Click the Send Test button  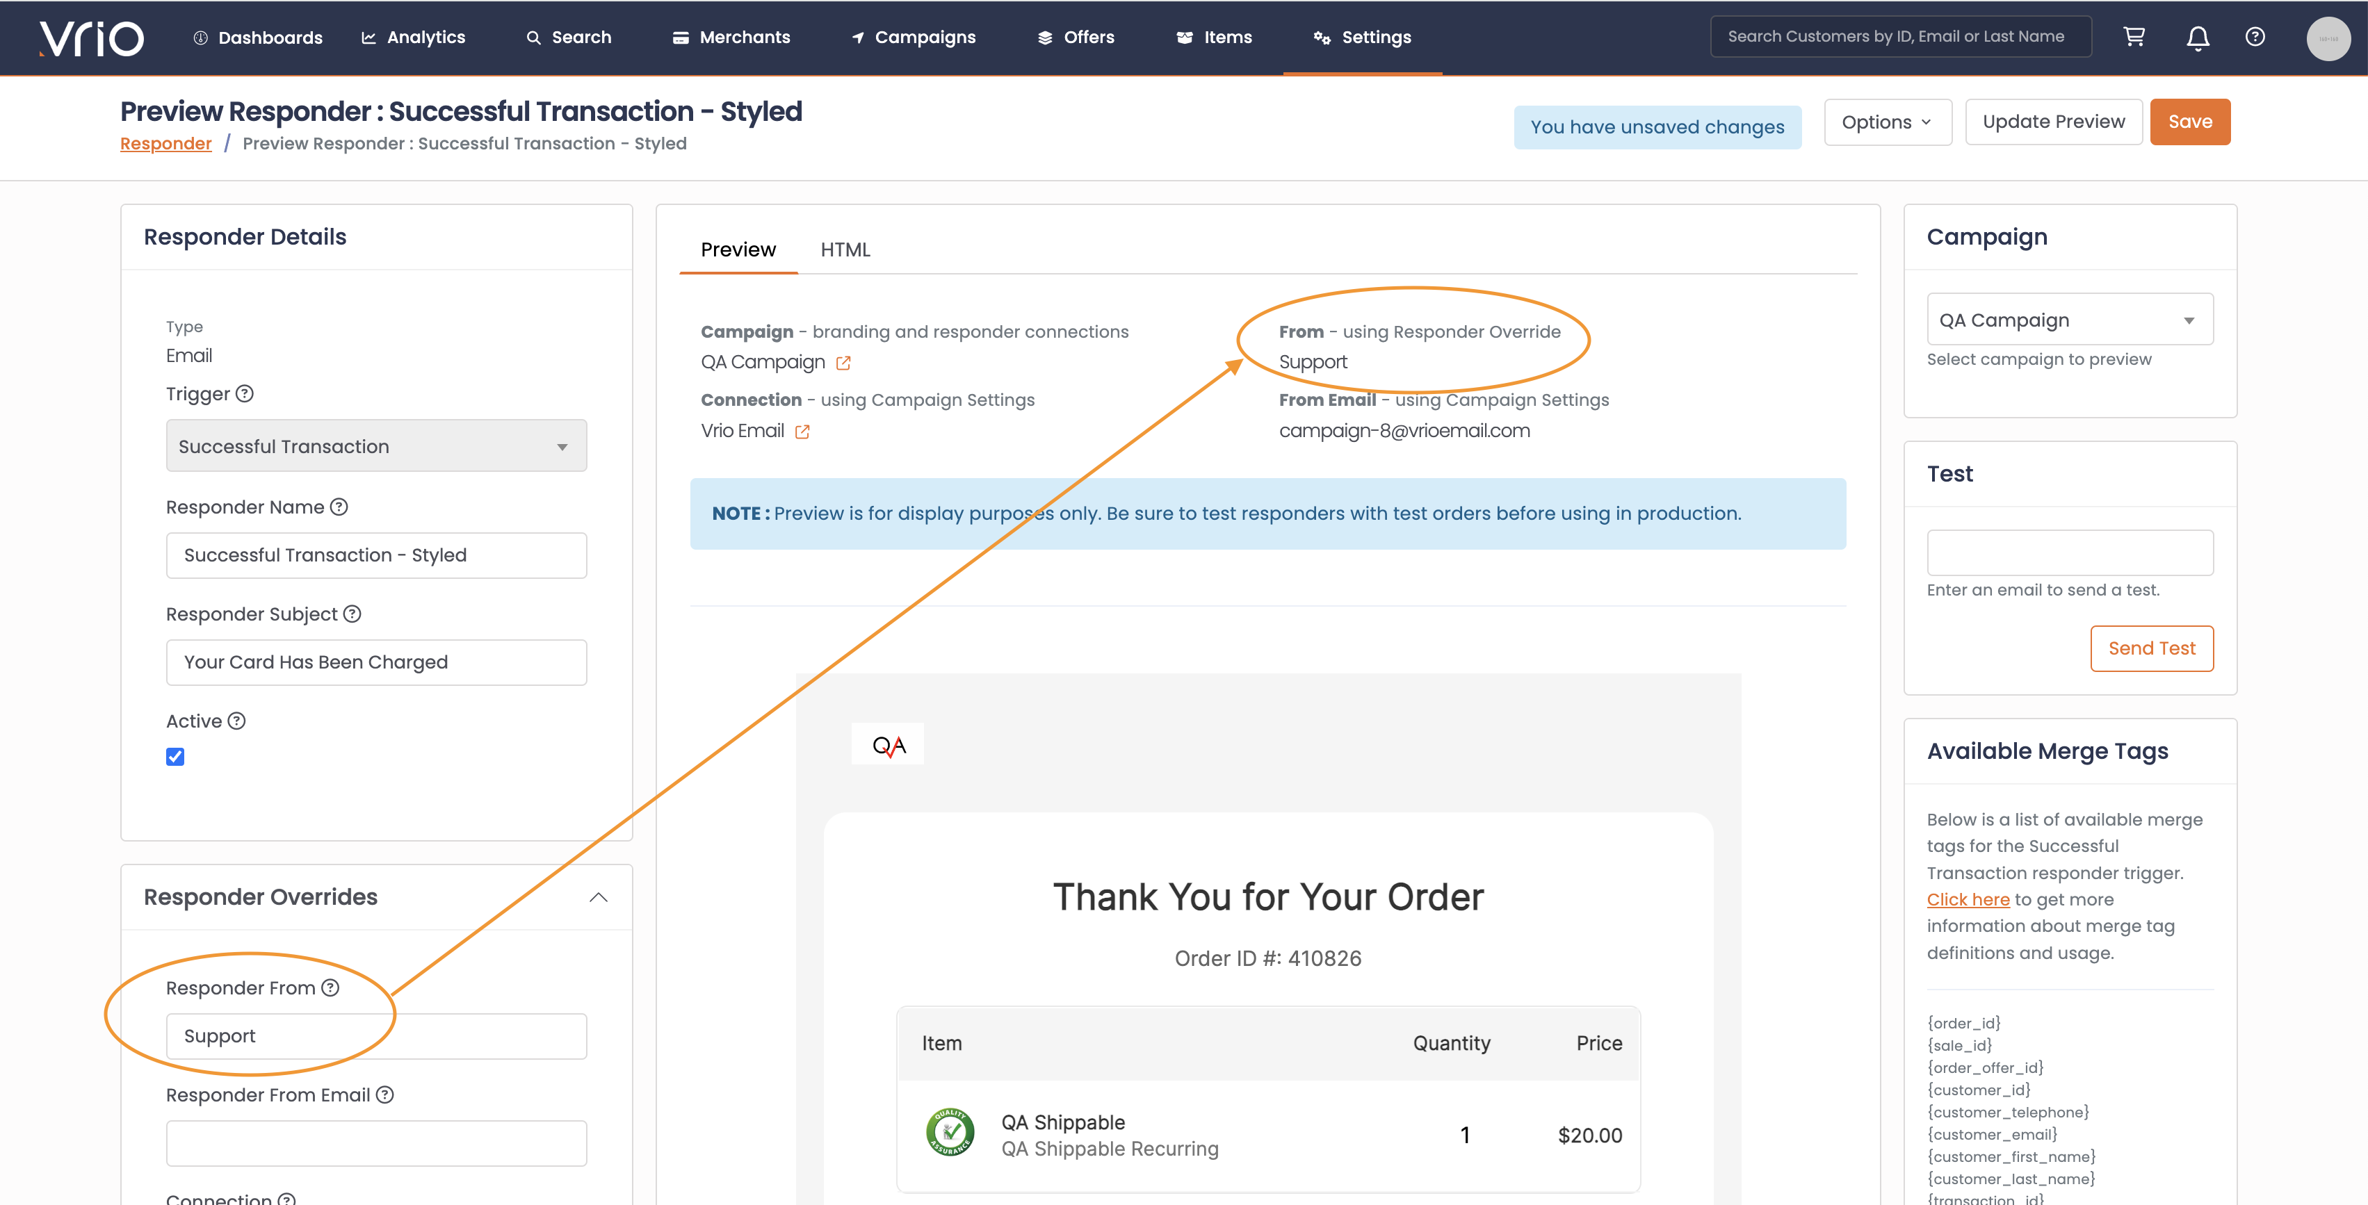pos(2151,649)
